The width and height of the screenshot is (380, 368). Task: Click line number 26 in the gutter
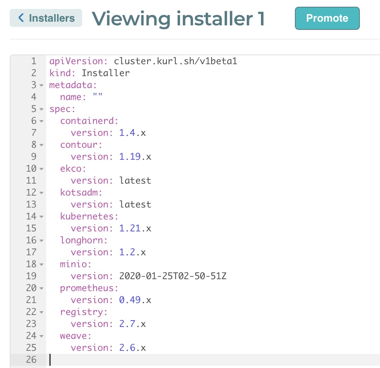pyautogui.click(x=31, y=359)
